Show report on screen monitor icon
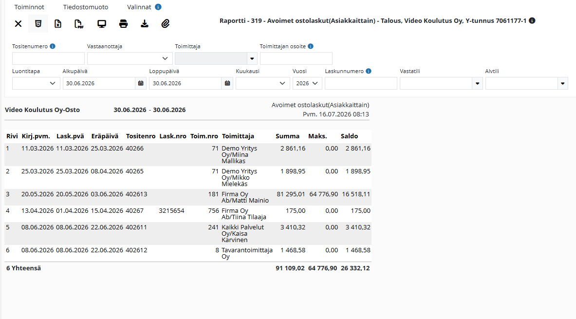This screenshot has width=576, height=319. coord(102,24)
